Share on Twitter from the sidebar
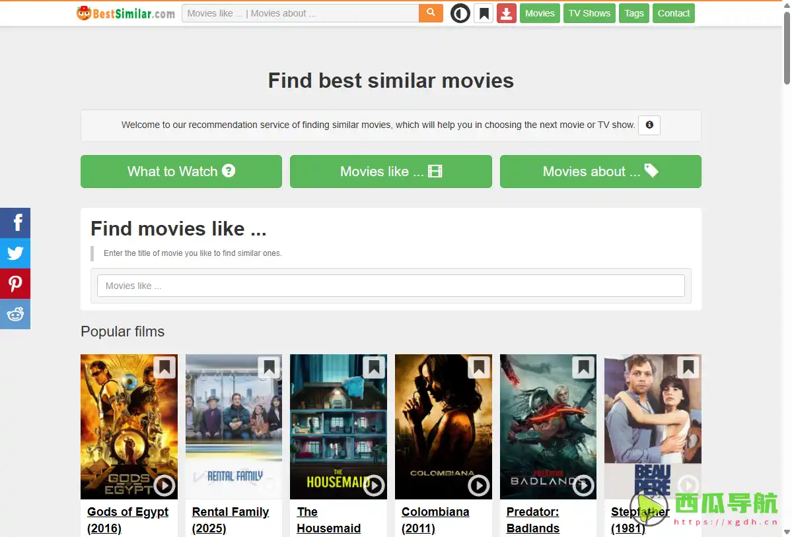This screenshot has height=537, width=792. 15,253
